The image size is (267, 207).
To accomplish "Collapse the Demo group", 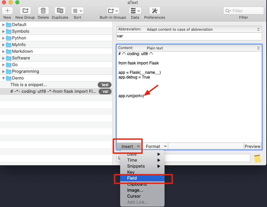I will [x=4, y=78].
